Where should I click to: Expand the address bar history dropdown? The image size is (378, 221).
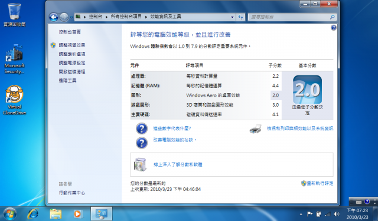point(232,17)
